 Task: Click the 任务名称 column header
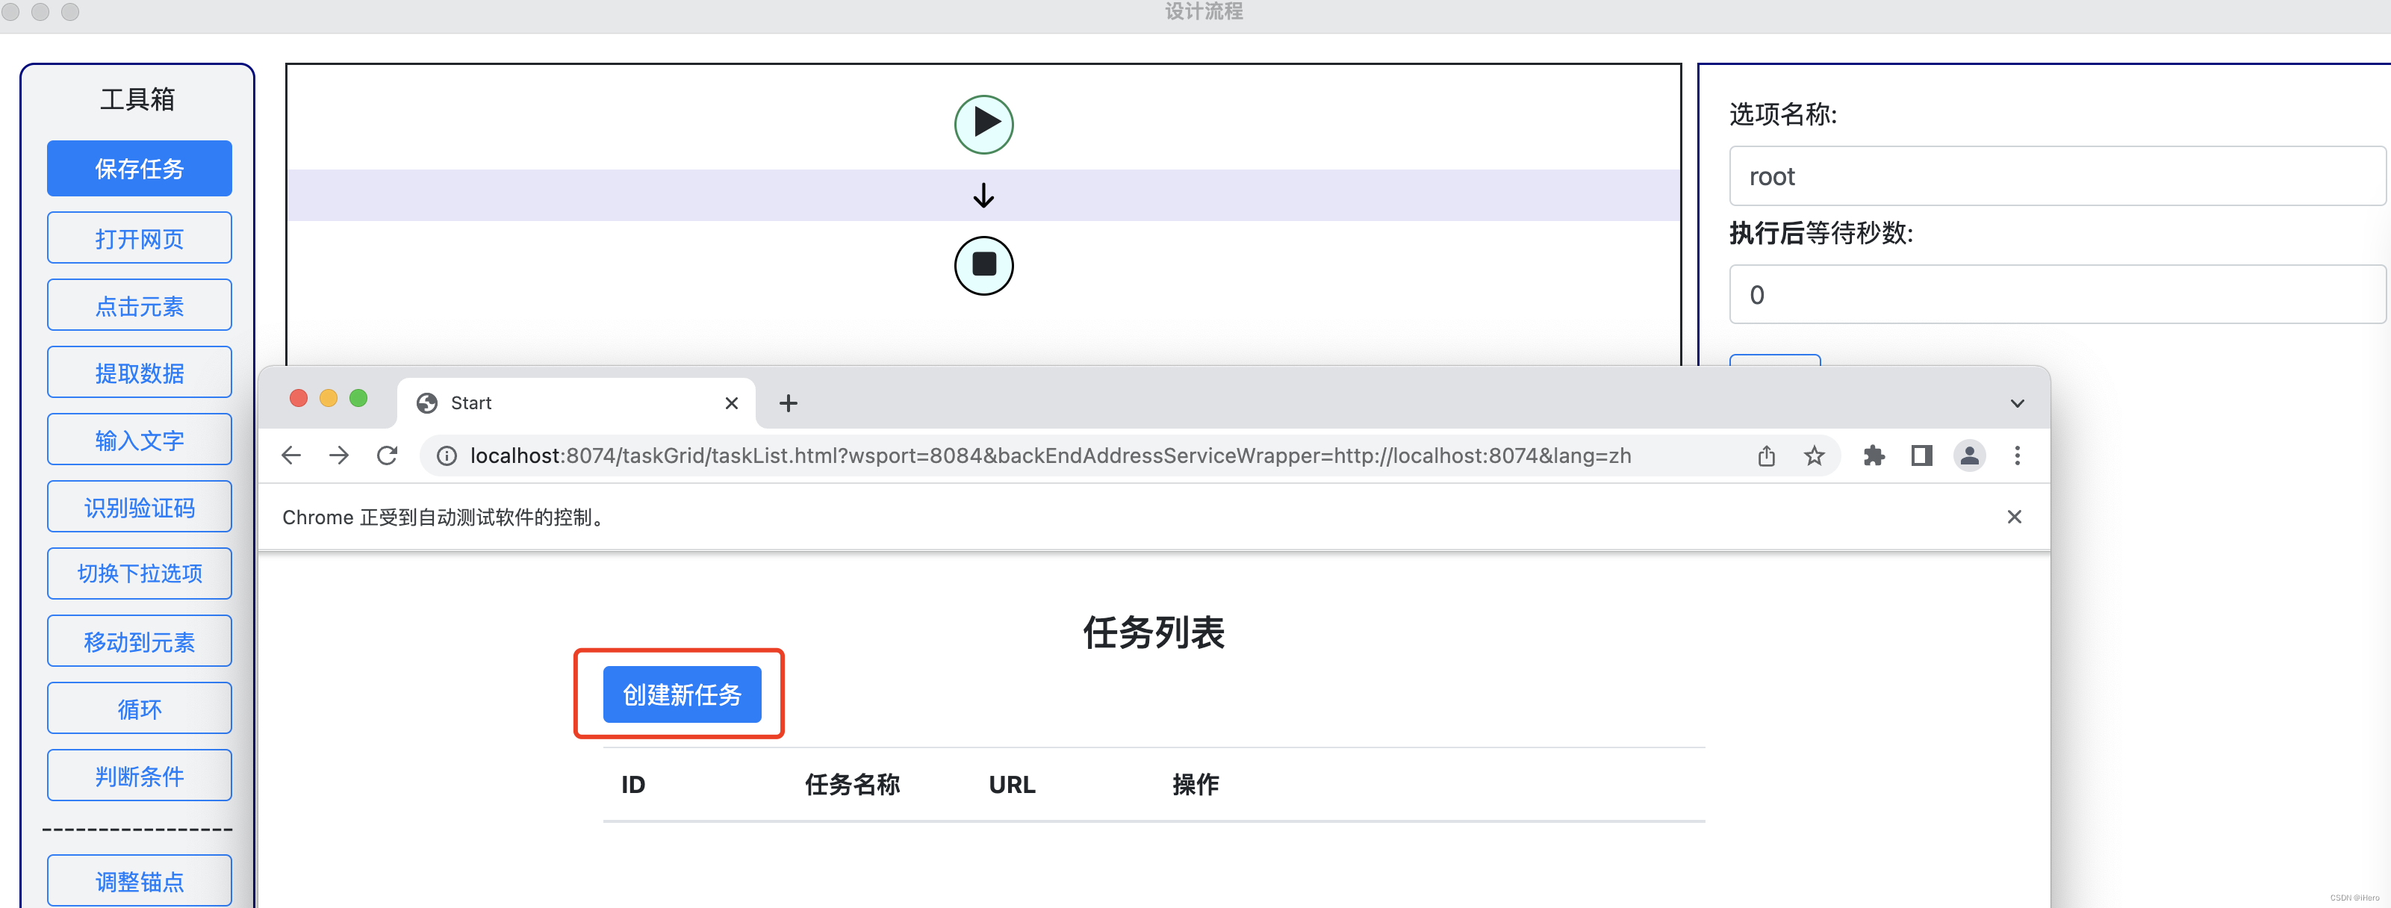(852, 786)
